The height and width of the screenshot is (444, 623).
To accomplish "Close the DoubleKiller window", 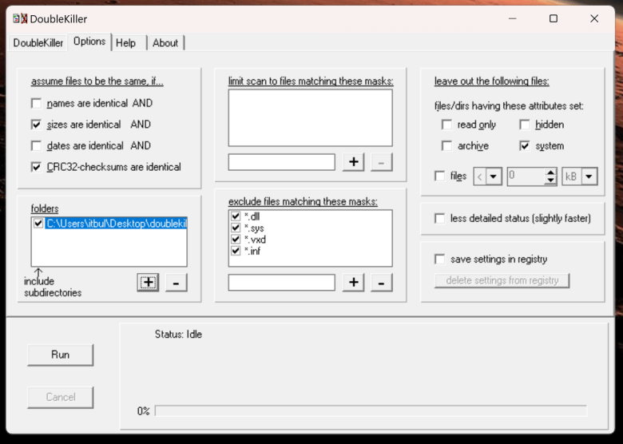I will (594, 18).
